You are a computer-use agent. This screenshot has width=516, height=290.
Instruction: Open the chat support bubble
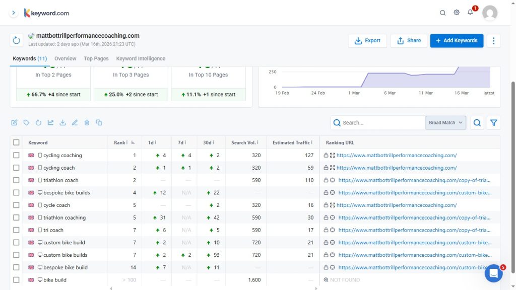[493, 273]
